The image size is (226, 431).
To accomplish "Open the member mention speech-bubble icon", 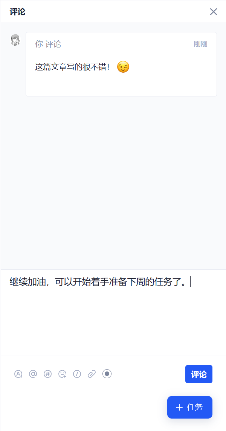I will (18, 374).
